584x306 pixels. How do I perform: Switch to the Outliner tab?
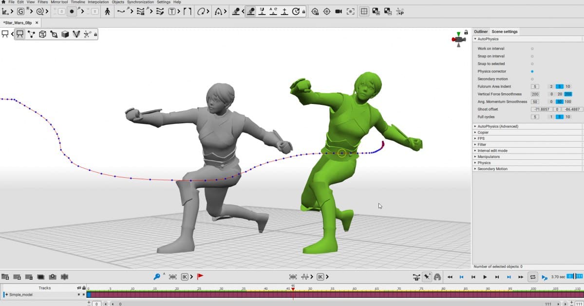(x=481, y=32)
